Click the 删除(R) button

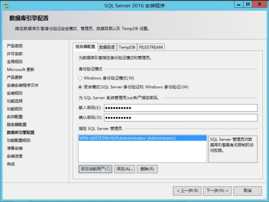pyautogui.click(x=147, y=169)
